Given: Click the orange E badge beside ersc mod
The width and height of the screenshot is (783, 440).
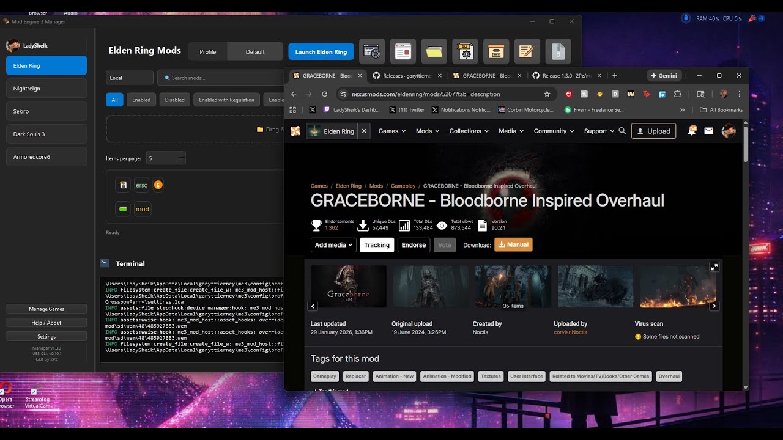Looking at the screenshot, I should 158,185.
